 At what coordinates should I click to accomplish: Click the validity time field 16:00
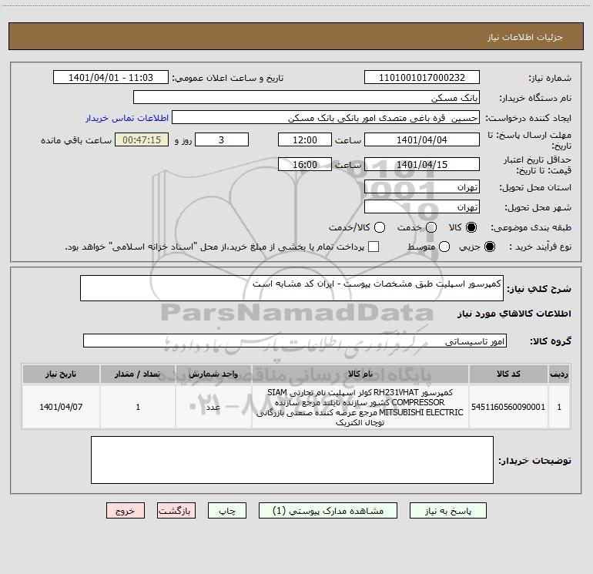pyautogui.click(x=305, y=165)
